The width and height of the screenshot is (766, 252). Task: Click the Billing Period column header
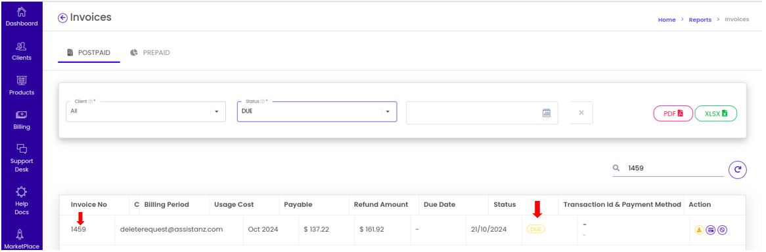click(x=167, y=204)
